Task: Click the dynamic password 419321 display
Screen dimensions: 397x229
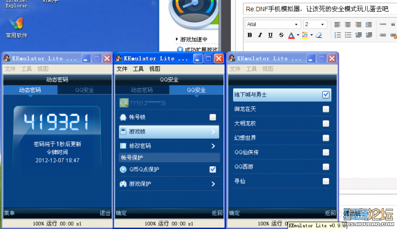Action: pos(57,122)
